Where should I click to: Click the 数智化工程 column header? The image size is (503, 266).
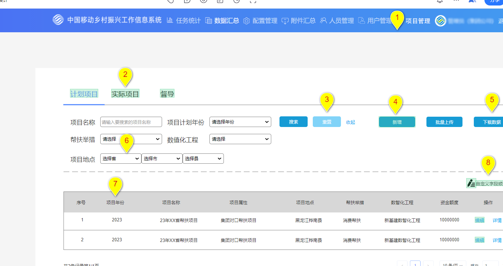click(x=402, y=203)
